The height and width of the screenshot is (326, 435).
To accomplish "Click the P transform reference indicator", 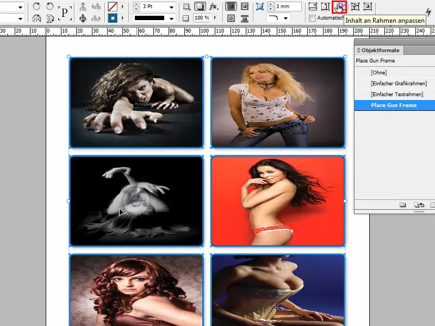I will 65,12.
